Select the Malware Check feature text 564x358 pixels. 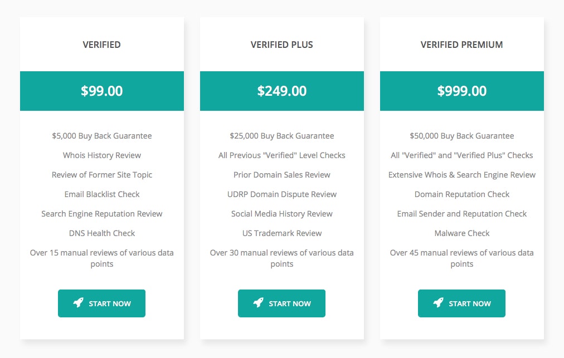tap(461, 233)
